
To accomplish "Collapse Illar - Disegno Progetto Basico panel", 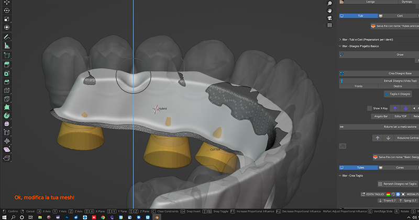I will click(340, 46).
